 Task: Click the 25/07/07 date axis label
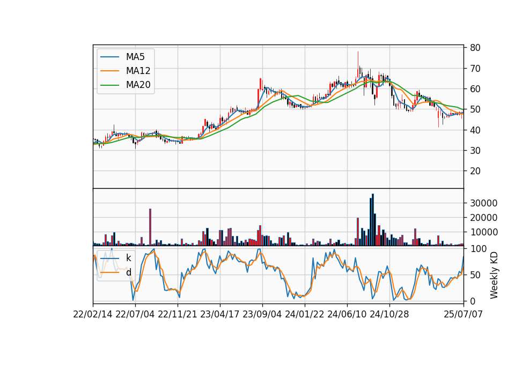point(463,314)
